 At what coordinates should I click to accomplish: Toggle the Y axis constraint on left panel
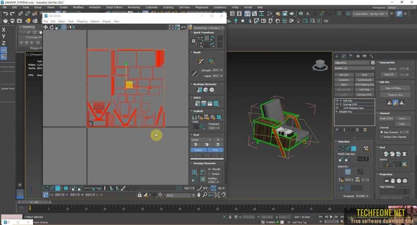[4, 37]
